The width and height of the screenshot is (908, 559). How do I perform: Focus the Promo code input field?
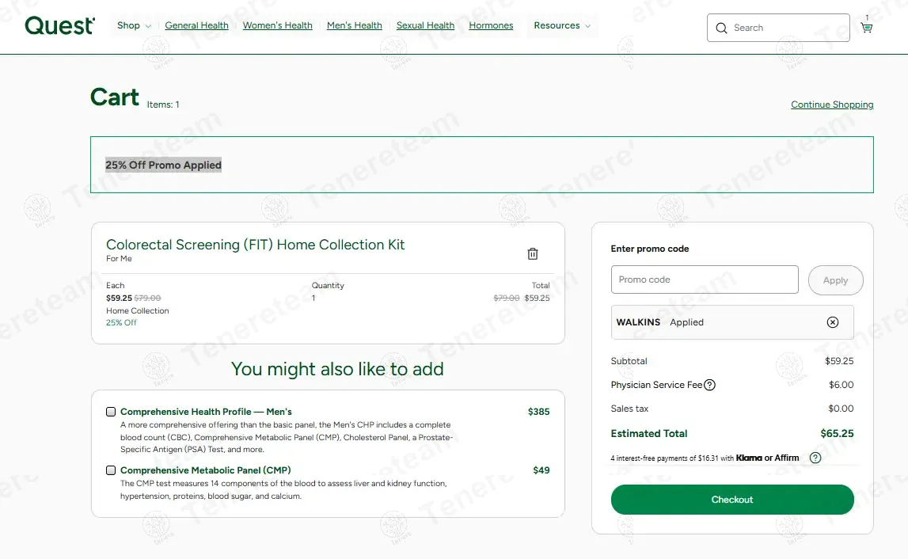point(704,279)
